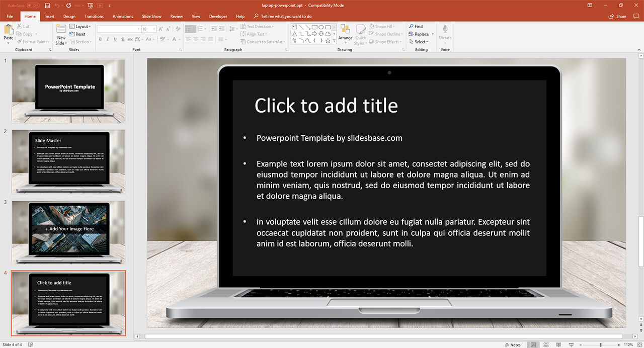Switch to the Design tab
The height and width of the screenshot is (348, 644).
click(x=69, y=16)
